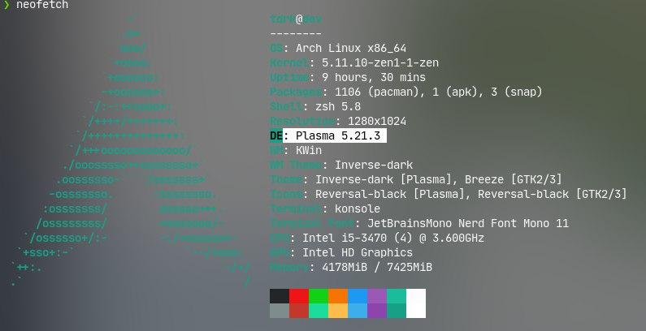
Task: Pick the orange palette color block
Action: pos(338,296)
